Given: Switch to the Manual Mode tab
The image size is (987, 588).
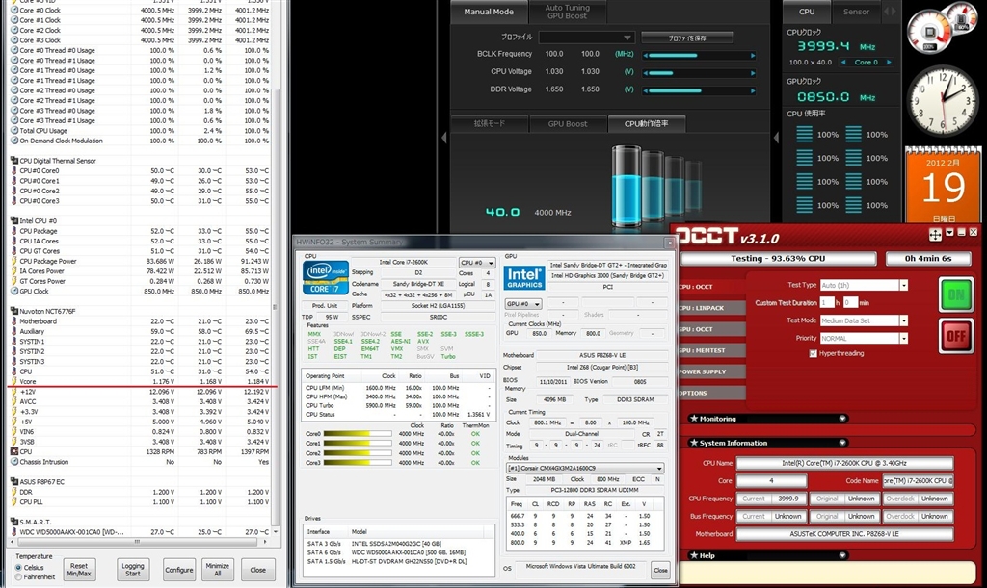Looking at the screenshot, I should [x=489, y=12].
